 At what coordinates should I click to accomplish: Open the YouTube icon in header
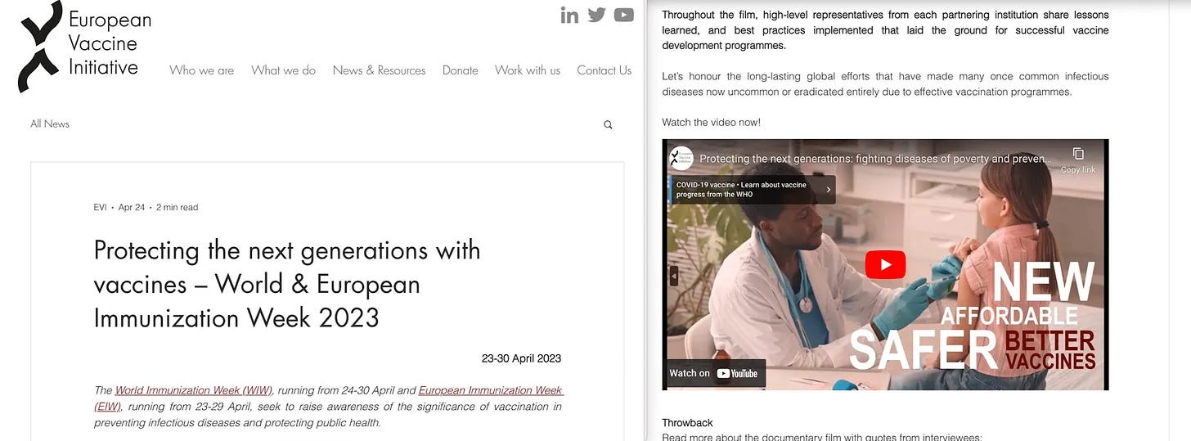pos(624,15)
